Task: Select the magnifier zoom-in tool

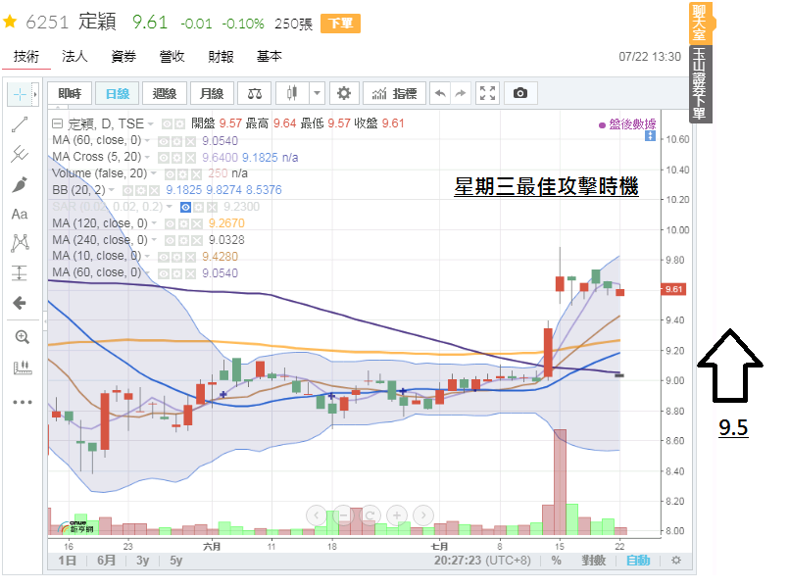Action: pos(23,337)
